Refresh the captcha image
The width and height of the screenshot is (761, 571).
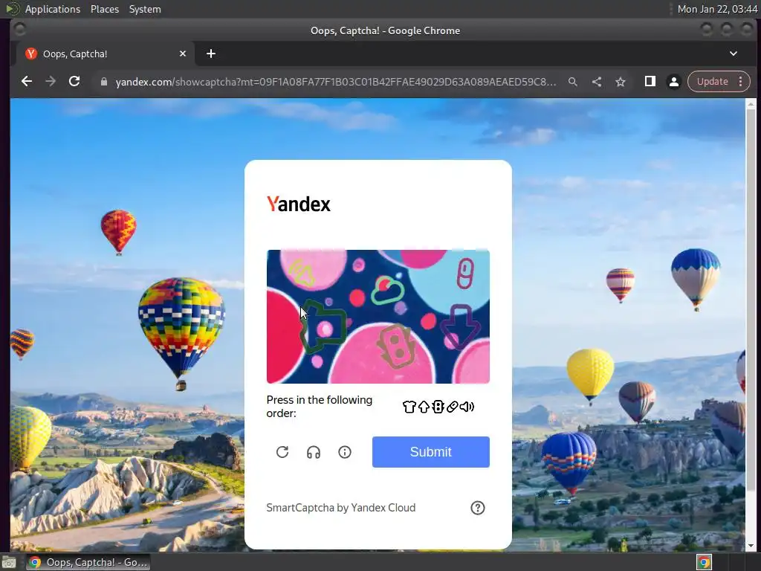tap(282, 452)
